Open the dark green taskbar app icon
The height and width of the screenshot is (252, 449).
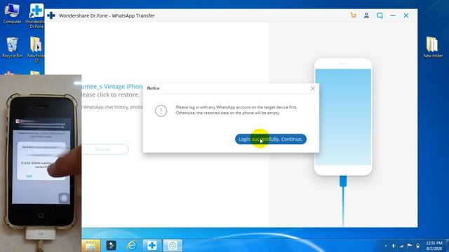pyautogui.click(x=112, y=246)
